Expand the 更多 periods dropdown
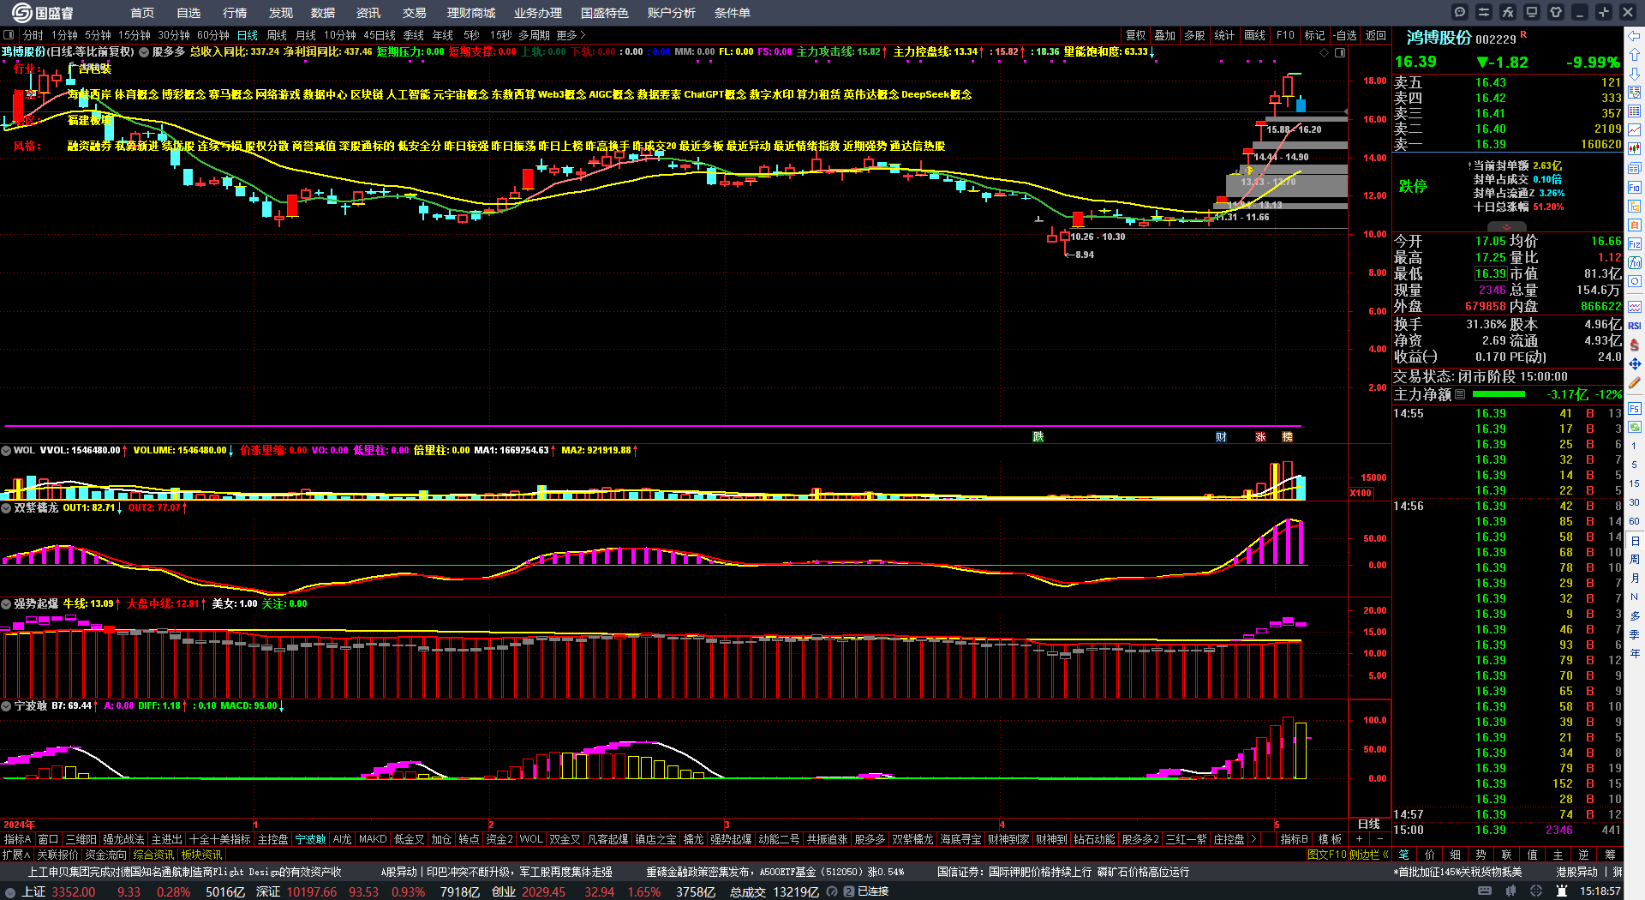The height and width of the screenshot is (900, 1645). (571, 35)
